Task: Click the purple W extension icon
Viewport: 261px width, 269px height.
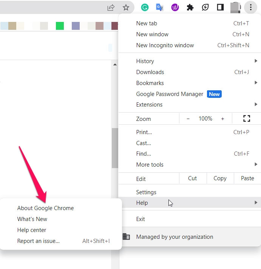Action: click(x=175, y=8)
